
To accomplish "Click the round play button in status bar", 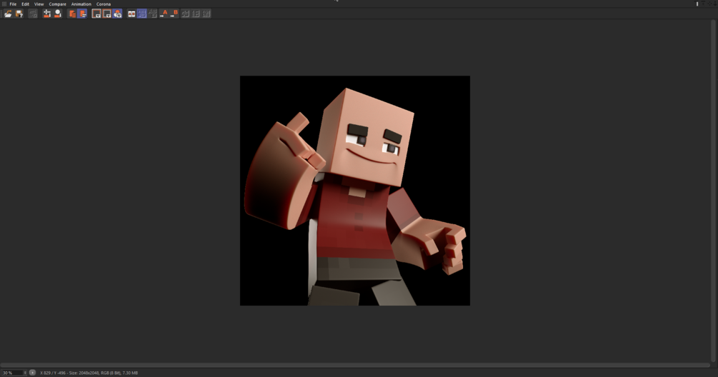I will coord(33,373).
